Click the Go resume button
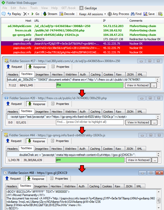Viewport: 164px width, 210px height. point(35,14)
